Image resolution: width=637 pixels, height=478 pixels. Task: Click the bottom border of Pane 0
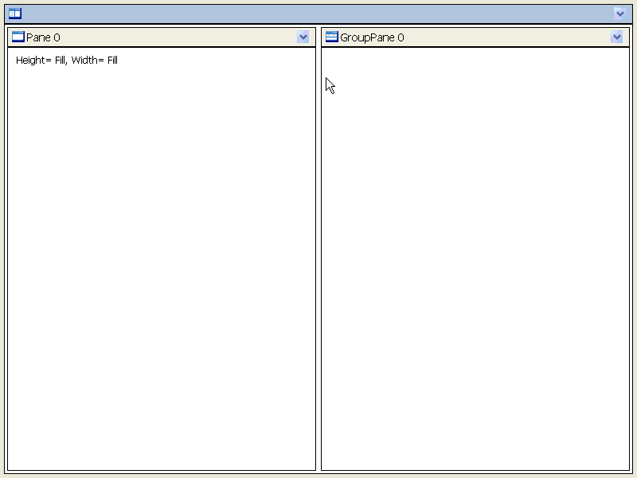click(x=162, y=470)
